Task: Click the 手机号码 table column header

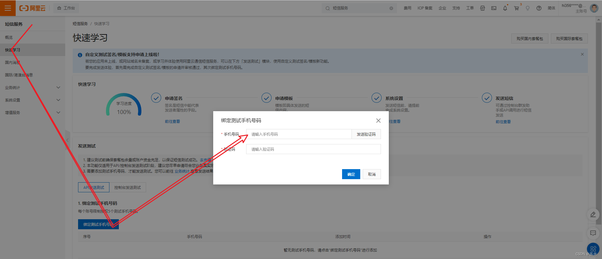Action: click(194, 237)
